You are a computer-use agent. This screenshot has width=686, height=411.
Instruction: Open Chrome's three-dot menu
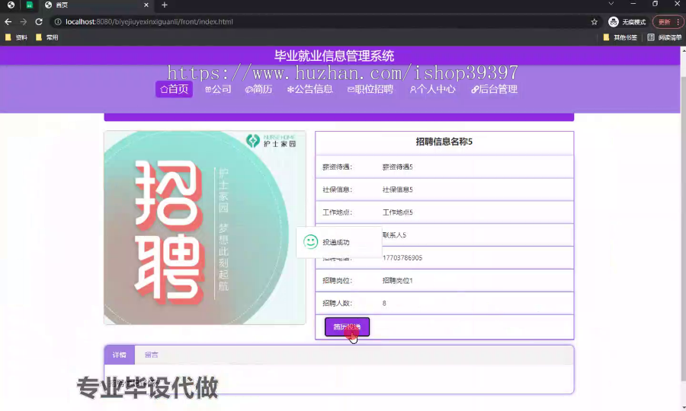click(x=678, y=22)
